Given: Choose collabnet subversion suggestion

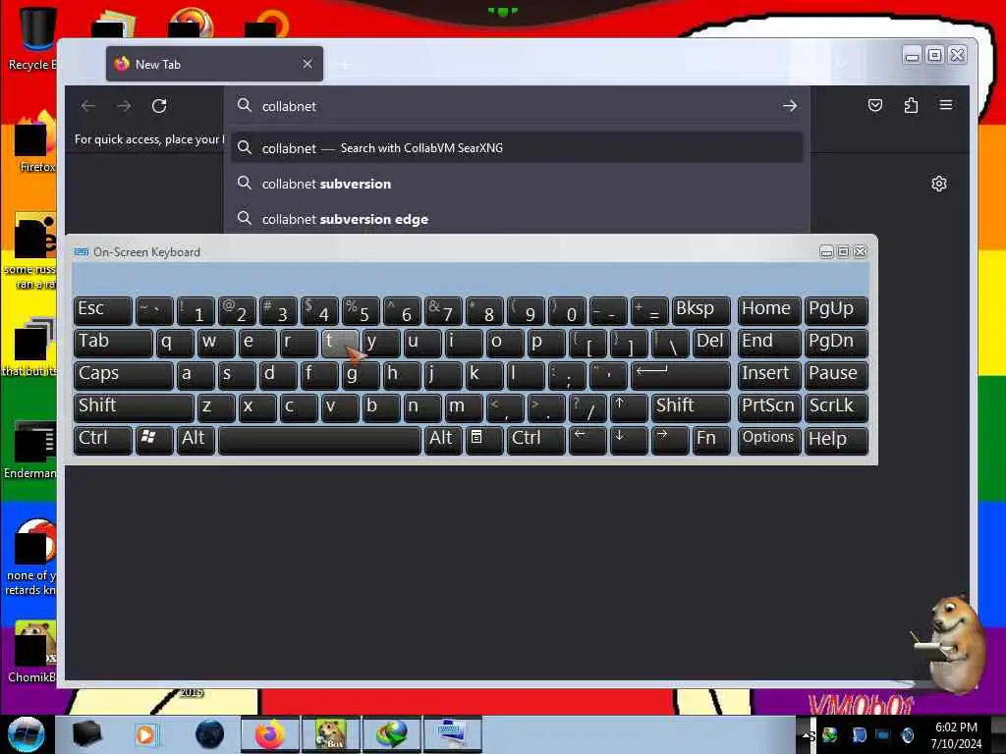Looking at the screenshot, I should [517, 184].
